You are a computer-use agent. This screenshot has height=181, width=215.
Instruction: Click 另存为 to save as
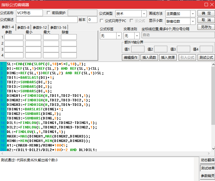(x=206, y=27)
